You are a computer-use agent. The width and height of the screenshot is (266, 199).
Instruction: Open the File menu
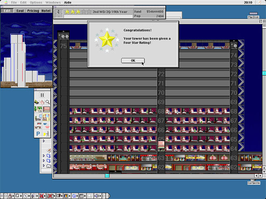14,3
